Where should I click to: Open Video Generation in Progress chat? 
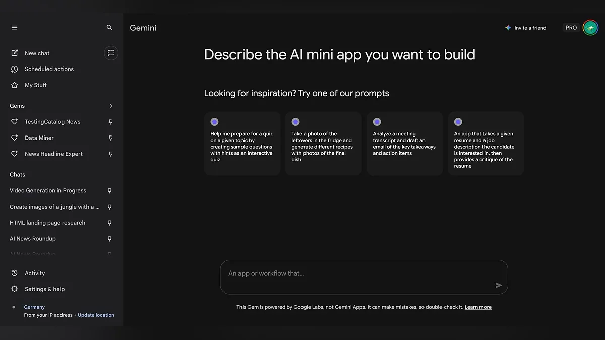(x=48, y=191)
